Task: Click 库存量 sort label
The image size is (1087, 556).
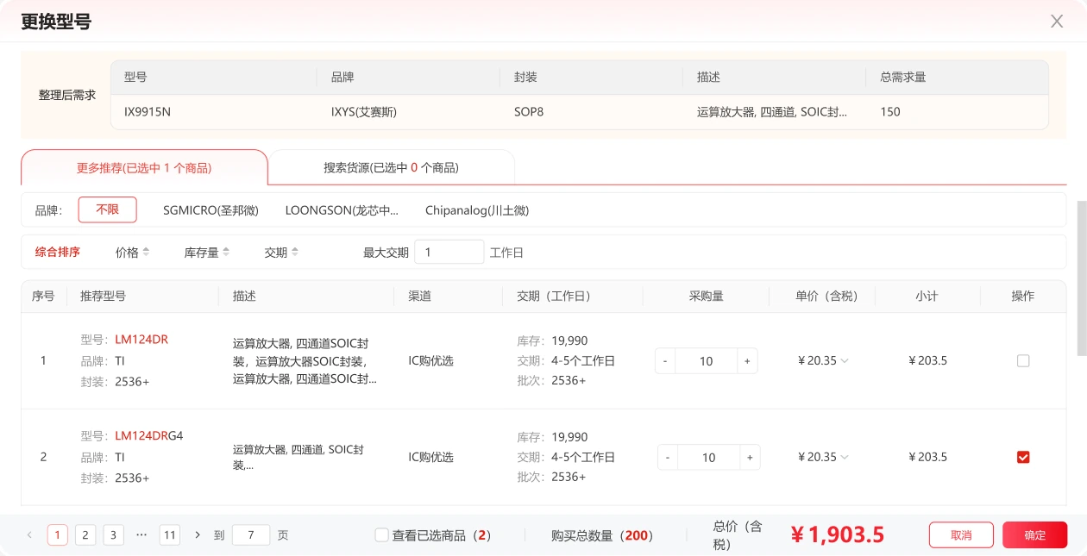Action: point(202,253)
